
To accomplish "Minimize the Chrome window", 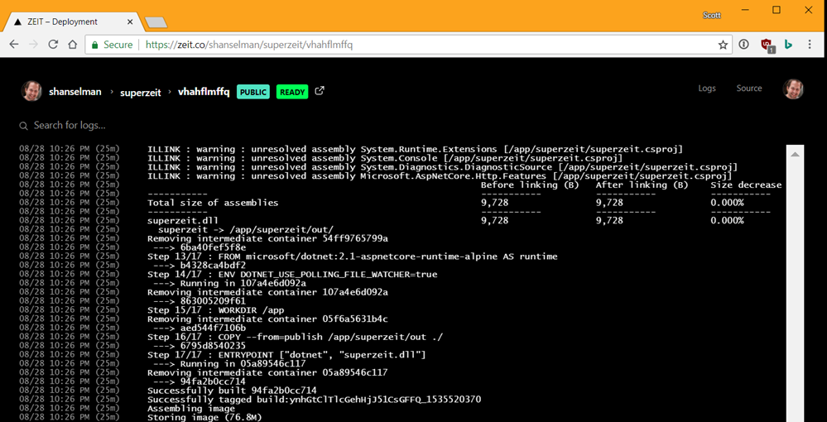I will pos(746,10).
